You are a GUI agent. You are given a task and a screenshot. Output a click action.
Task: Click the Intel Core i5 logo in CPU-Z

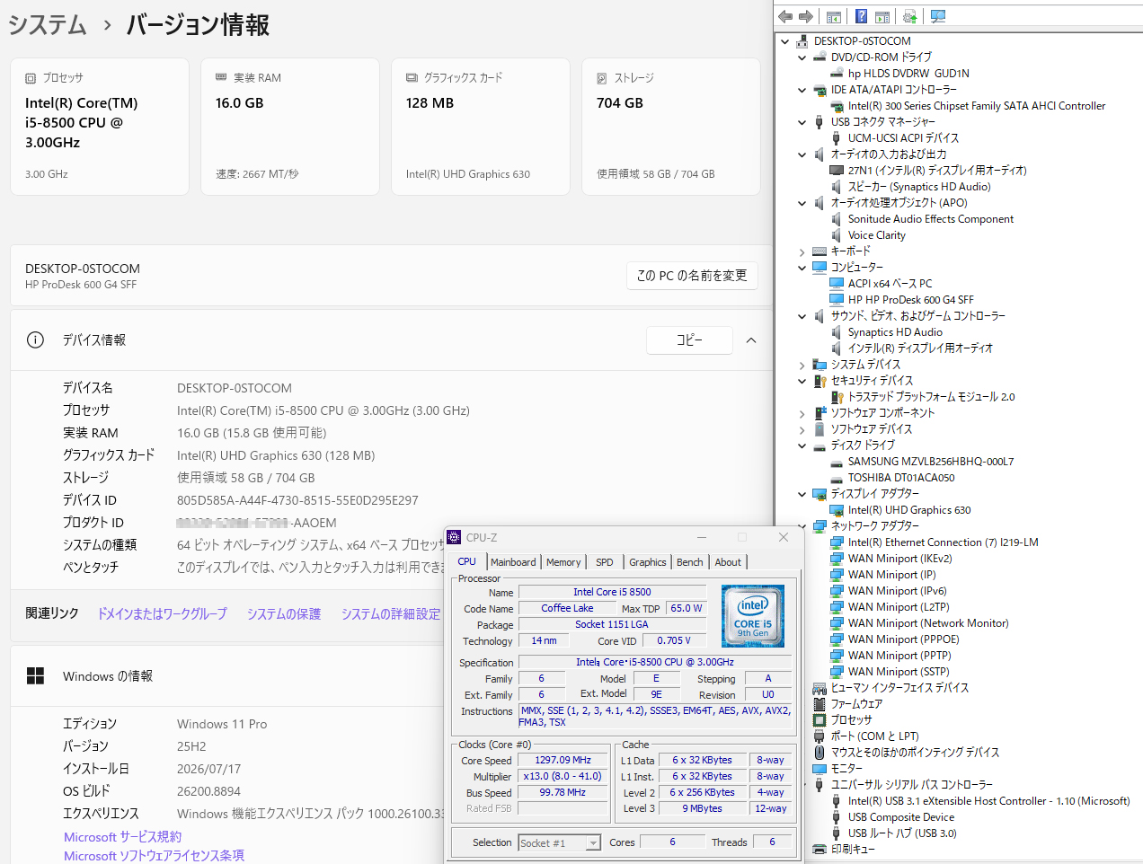pos(753,615)
